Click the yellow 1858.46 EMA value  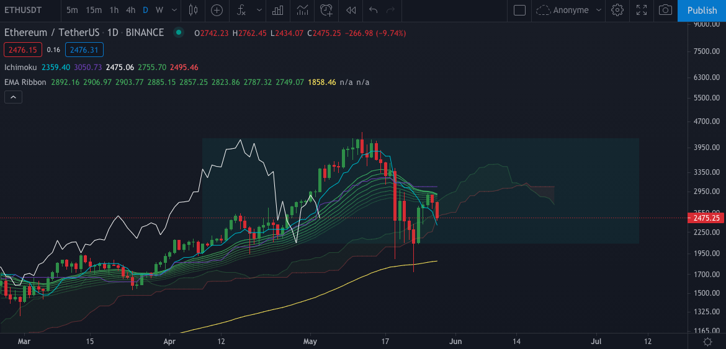pos(322,82)
